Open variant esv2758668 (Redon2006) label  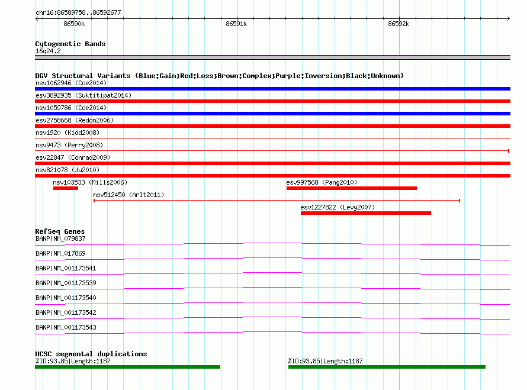75,120
